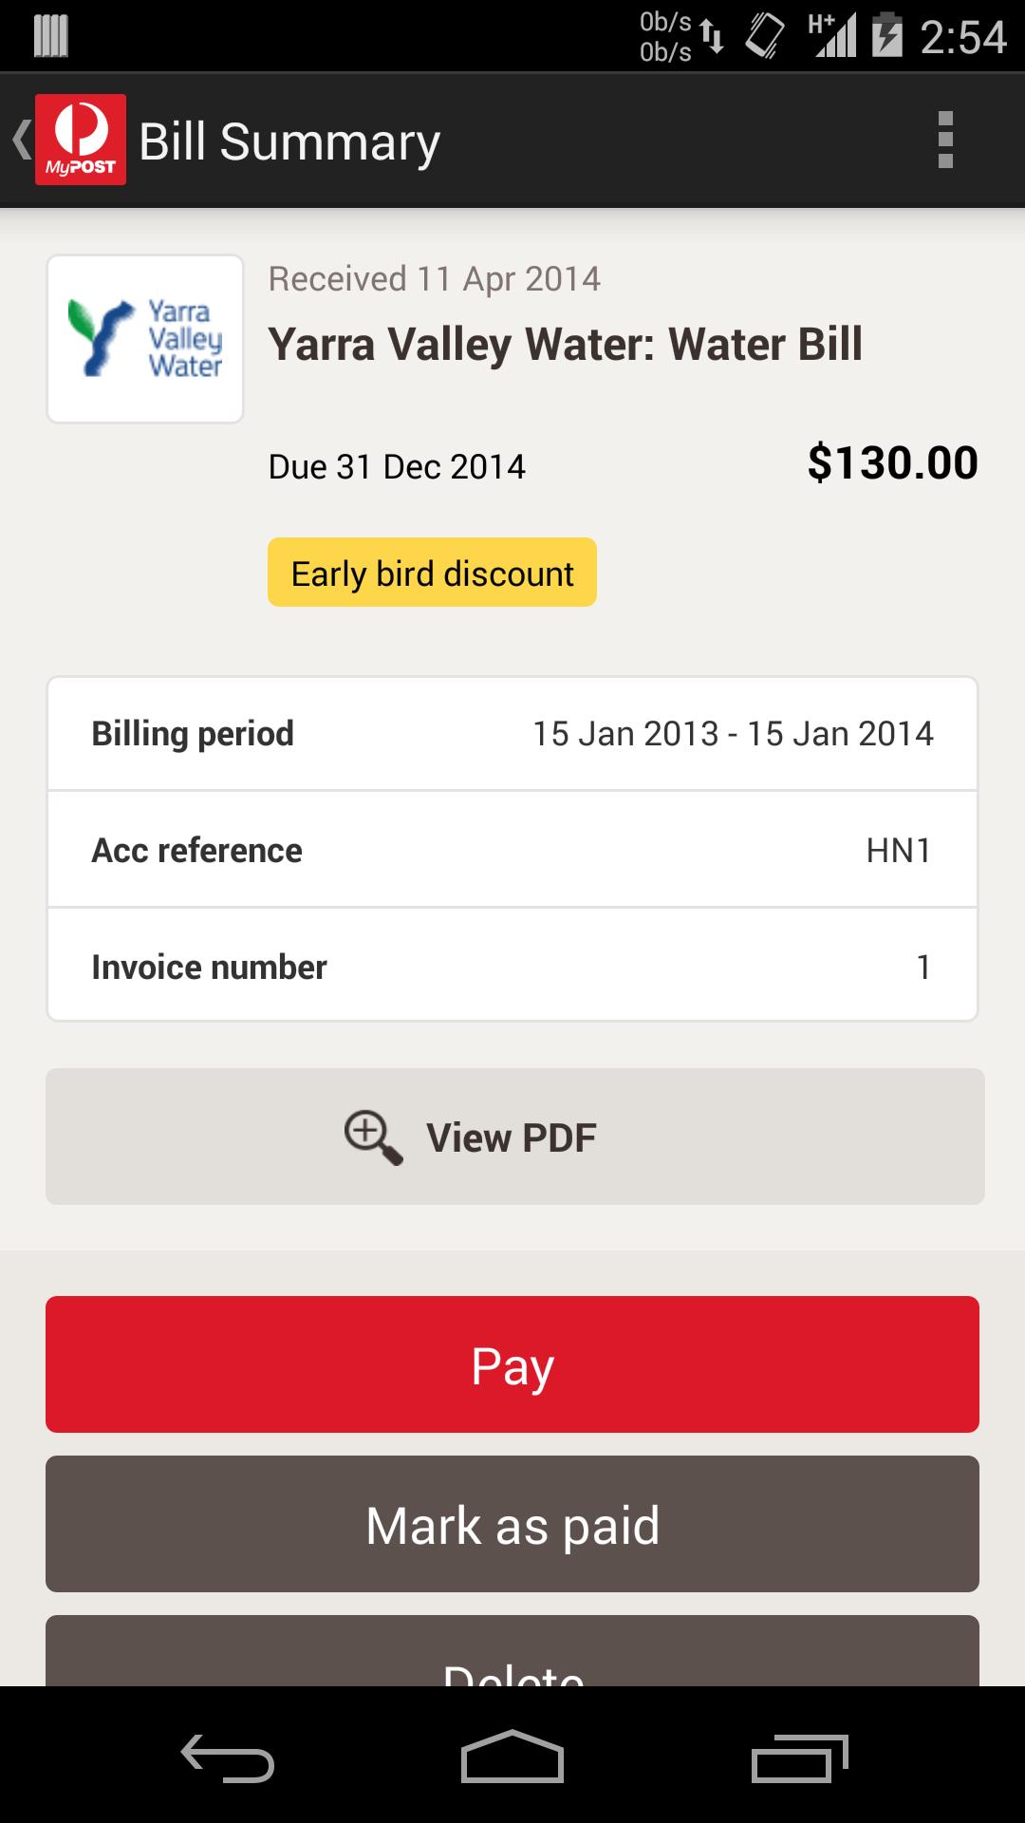1025x1823 pixels.
Task: Tap the Bill Summary title
Action: [289, 141]
